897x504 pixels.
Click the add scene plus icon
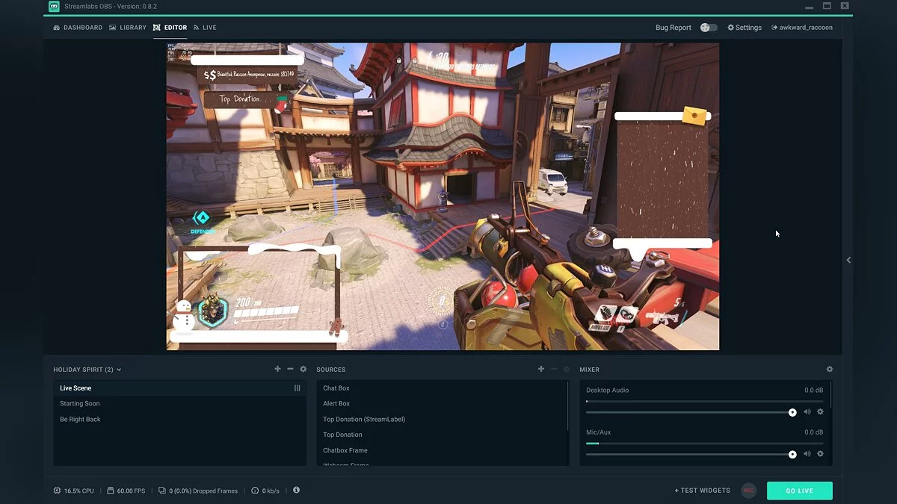[x=278, y=369]
